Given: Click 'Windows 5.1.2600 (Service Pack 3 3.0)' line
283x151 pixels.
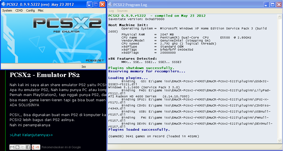Looking at the screenshot, I should tap(144, 87).
